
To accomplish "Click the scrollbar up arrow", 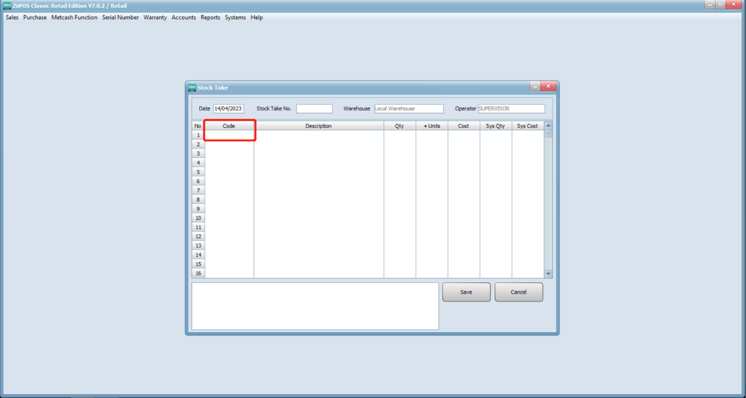I will click(x=548, y=125).
